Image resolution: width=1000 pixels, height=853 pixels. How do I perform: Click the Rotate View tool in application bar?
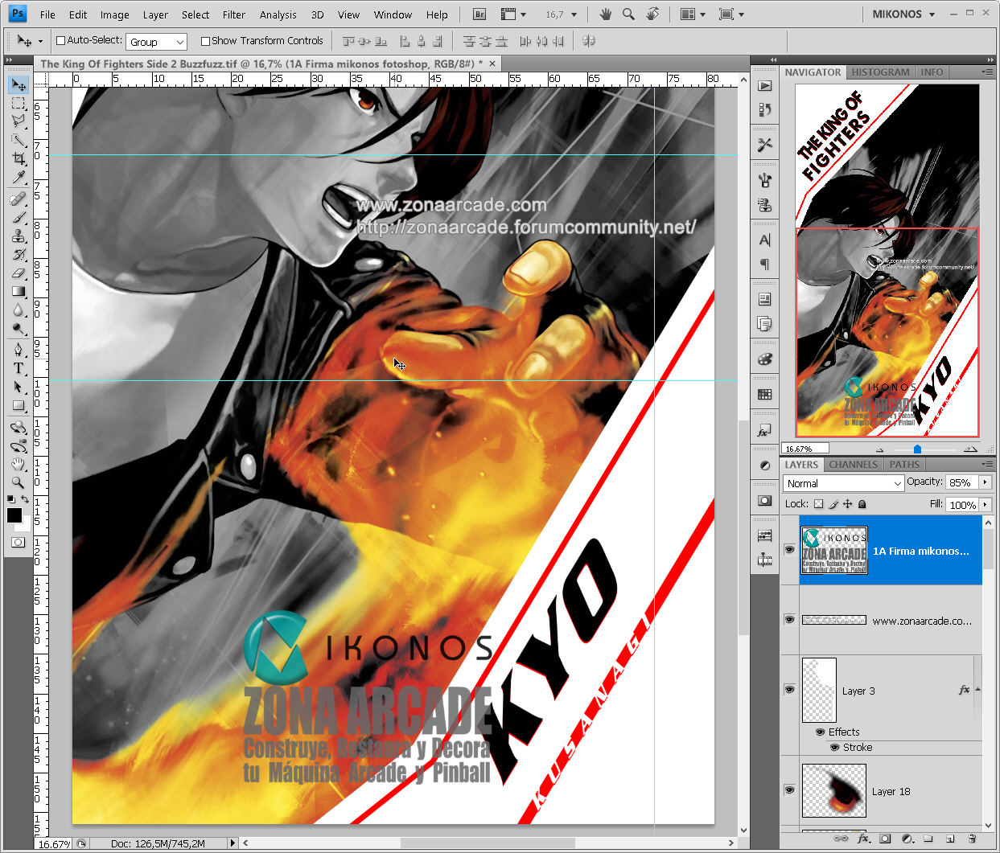point(652,14)
